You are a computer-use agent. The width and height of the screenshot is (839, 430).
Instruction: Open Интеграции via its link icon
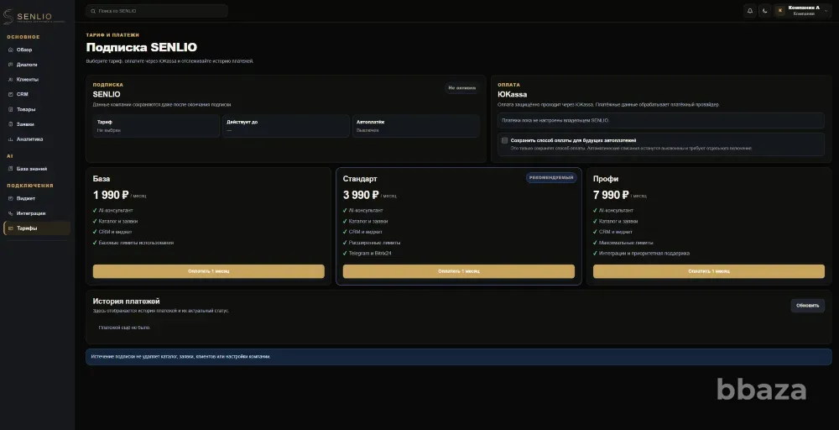pyautogui.click(x=11, y=213)
